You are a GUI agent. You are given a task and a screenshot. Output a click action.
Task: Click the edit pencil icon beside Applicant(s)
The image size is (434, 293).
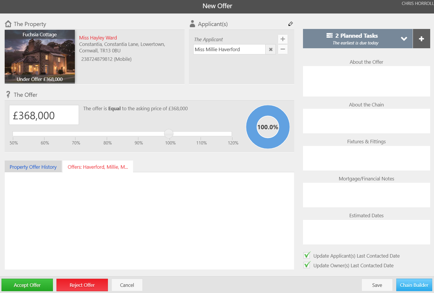pyautogui.click(x=290, y=24)
